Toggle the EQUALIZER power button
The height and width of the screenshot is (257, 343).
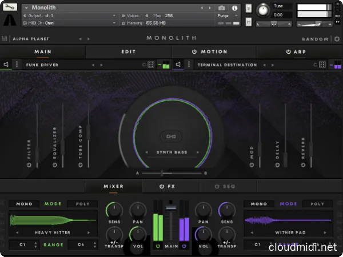55,165
